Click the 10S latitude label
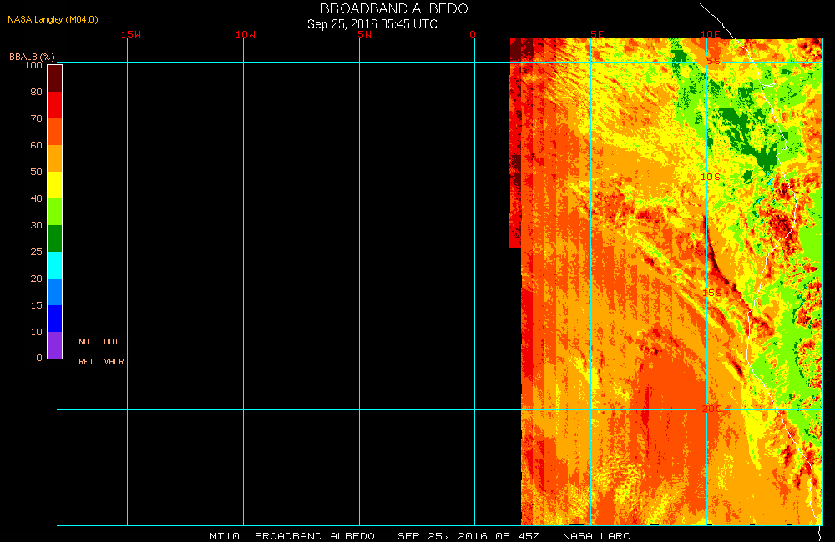This screenshot has width=835, height=542. [709, 178]
